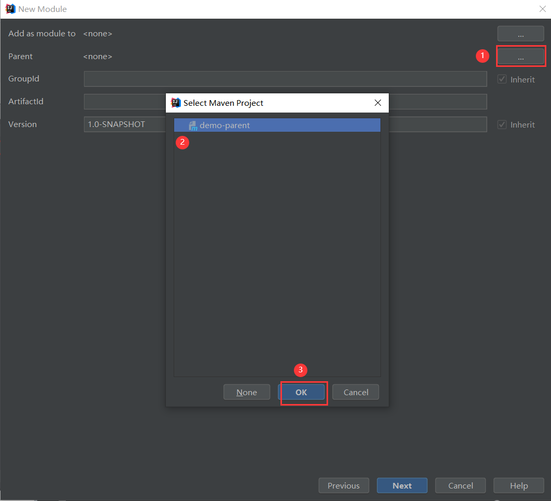The width and height of the screenshot is (551, 501).
Task: Return to the Previous wizard step
Action: 344,485
